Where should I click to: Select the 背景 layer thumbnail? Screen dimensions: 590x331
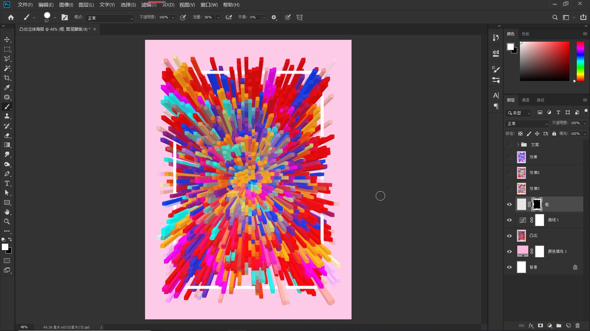coord(521,267)
